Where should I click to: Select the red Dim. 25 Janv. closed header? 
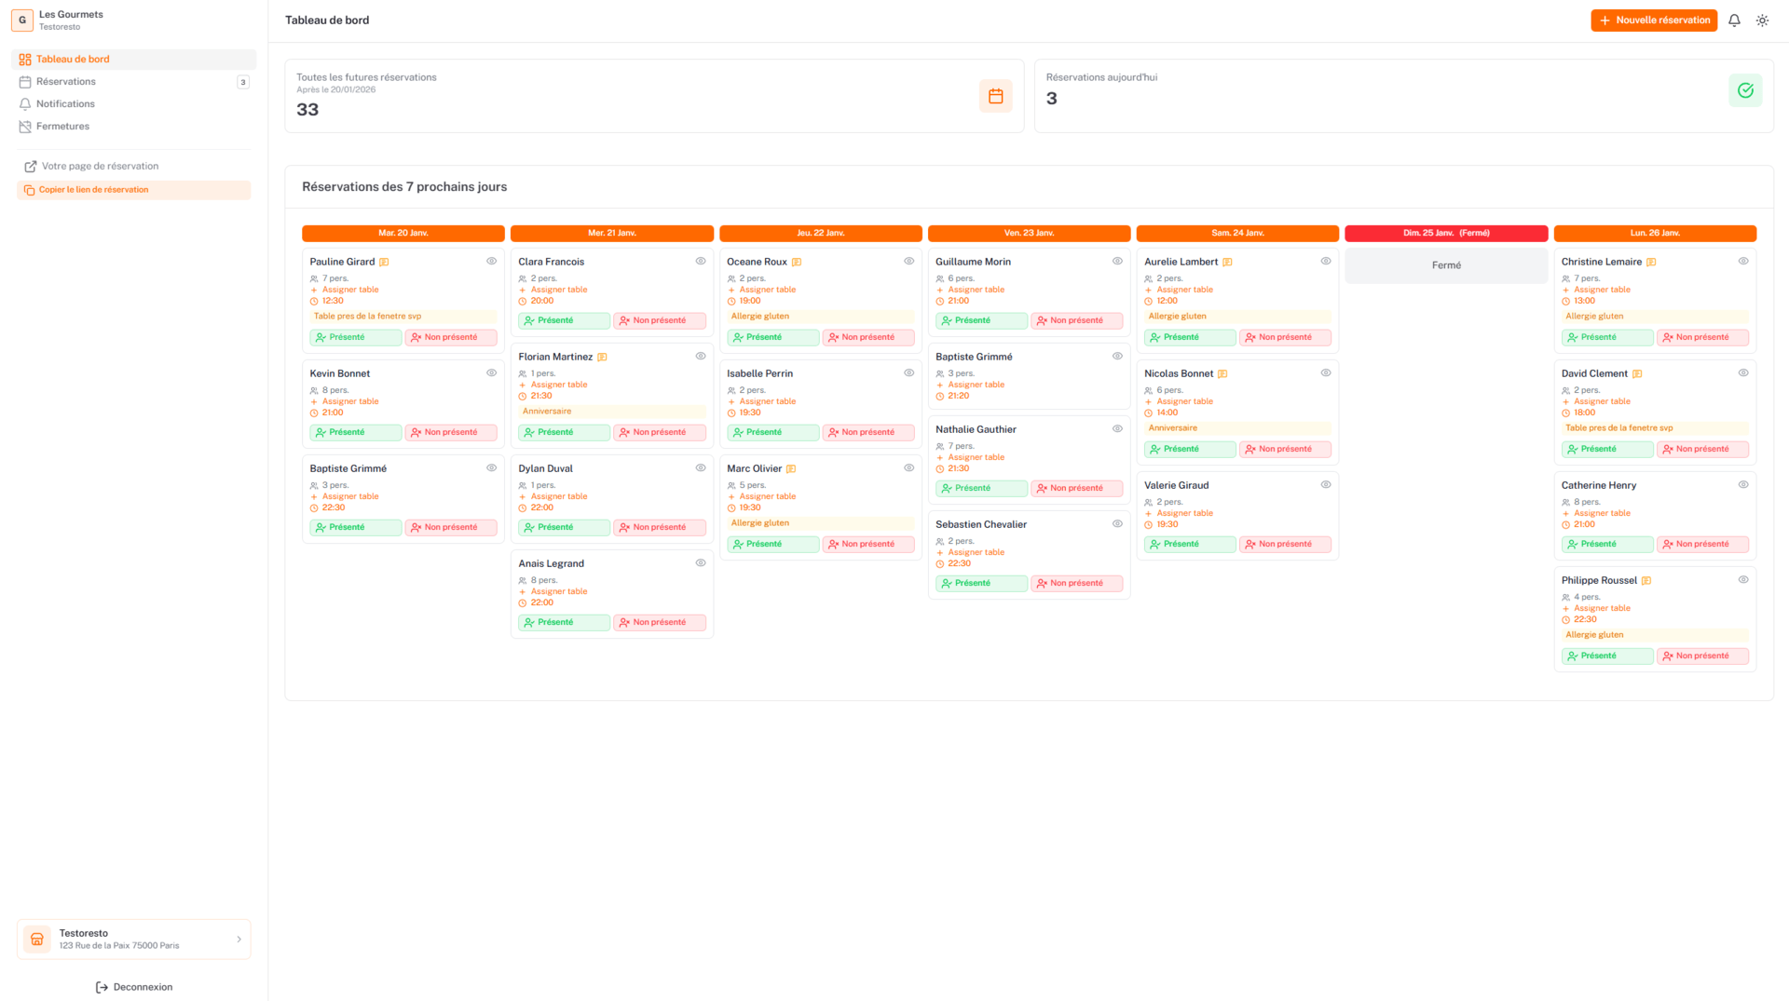pos(1445,234)
